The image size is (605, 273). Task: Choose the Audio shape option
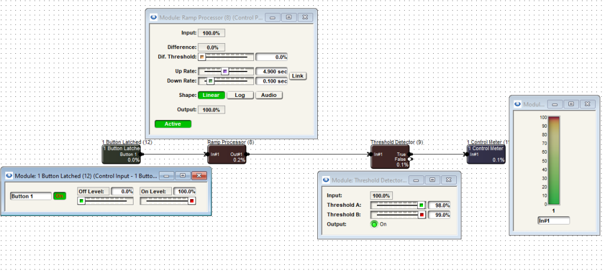[269, 95]
